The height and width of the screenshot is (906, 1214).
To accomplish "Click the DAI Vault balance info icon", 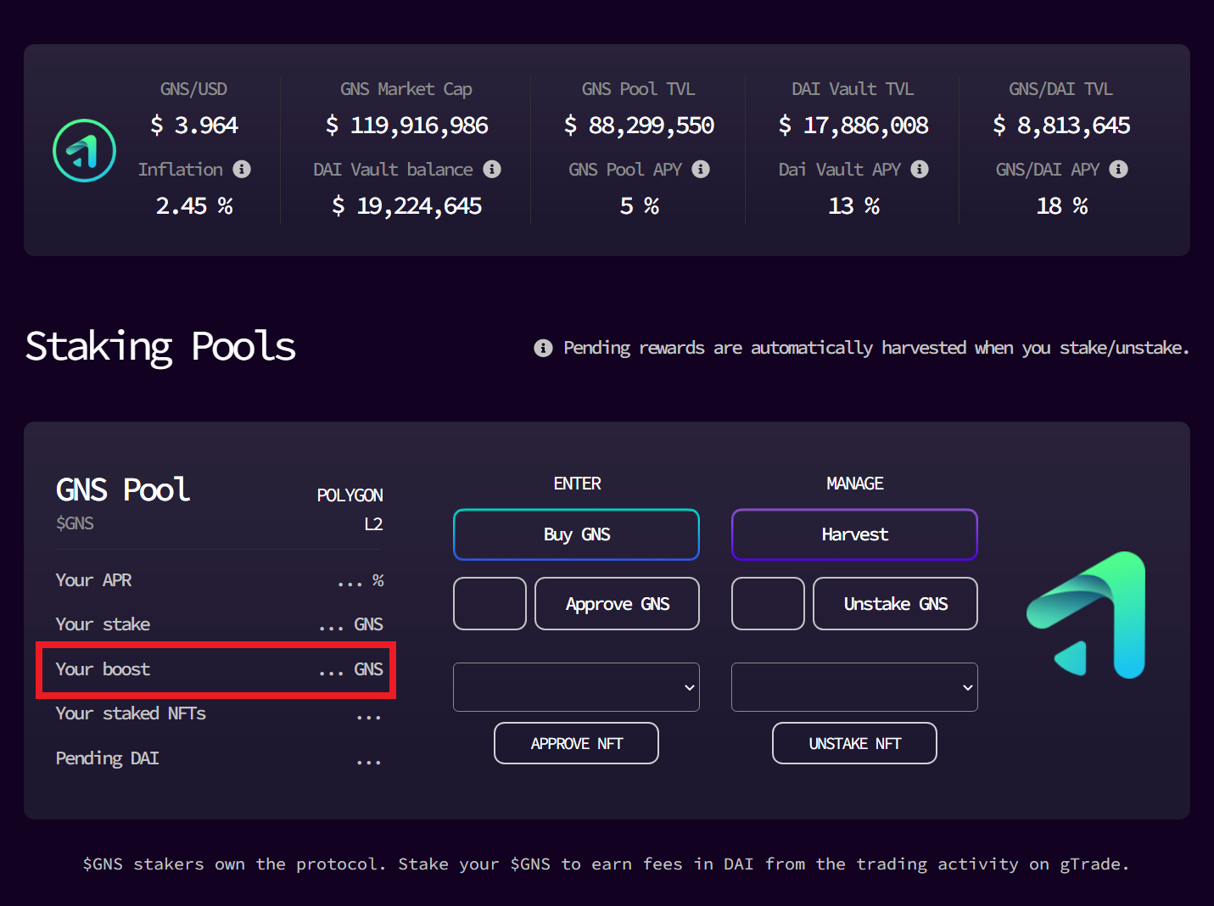I will coord(492,170).
